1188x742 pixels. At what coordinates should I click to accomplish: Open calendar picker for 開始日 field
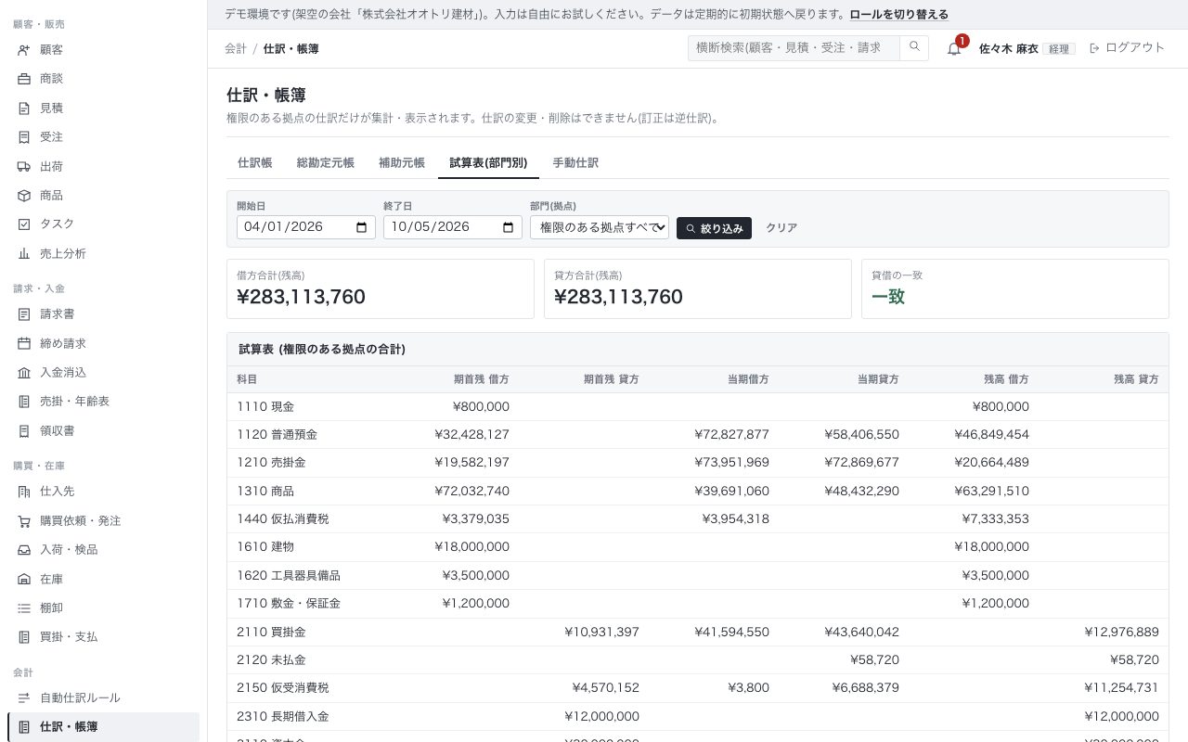(362, 227)
